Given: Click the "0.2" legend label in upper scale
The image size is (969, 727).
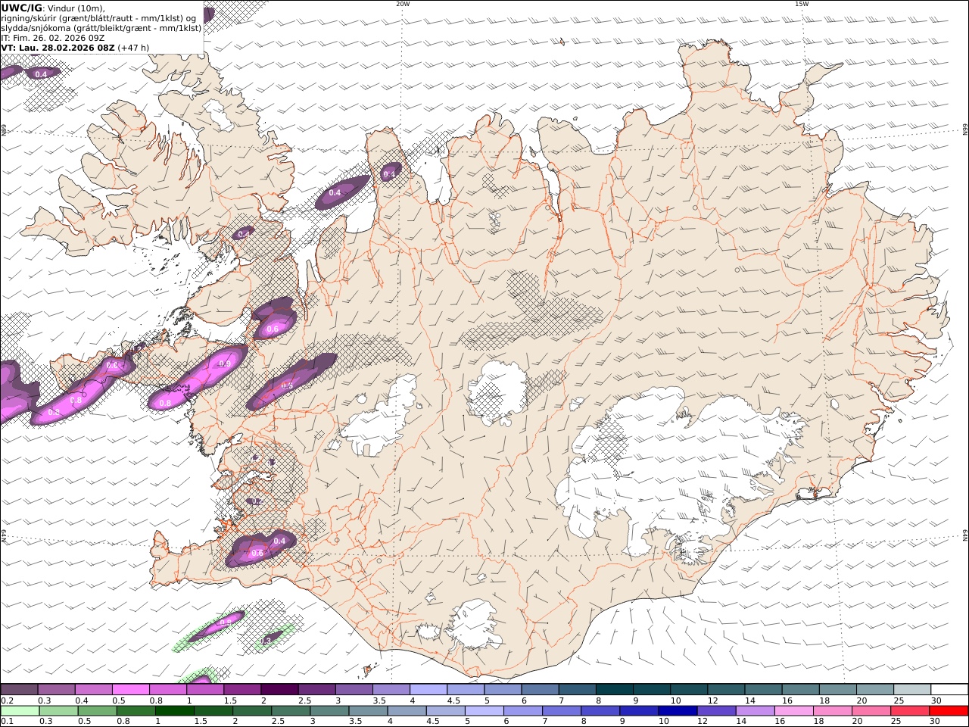Looking at the screenshot, I should pos(7,700).
